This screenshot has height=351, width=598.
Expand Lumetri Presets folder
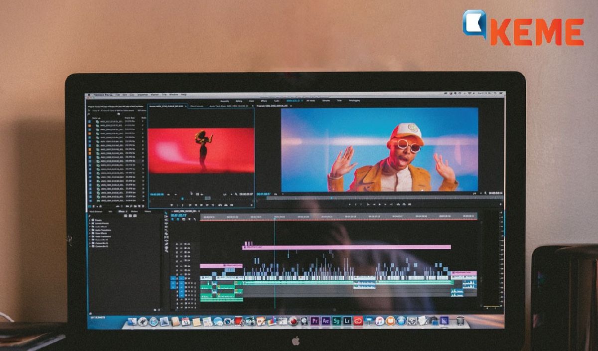click(90, 223)
